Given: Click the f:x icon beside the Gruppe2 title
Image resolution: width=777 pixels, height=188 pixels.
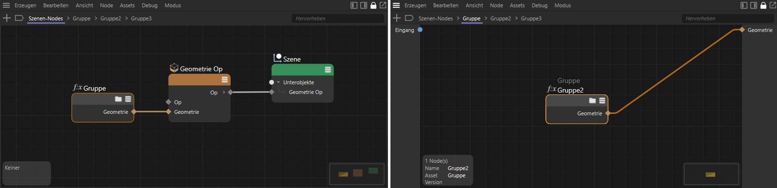Looking at the screenshot, I should (x=551, y=89).
